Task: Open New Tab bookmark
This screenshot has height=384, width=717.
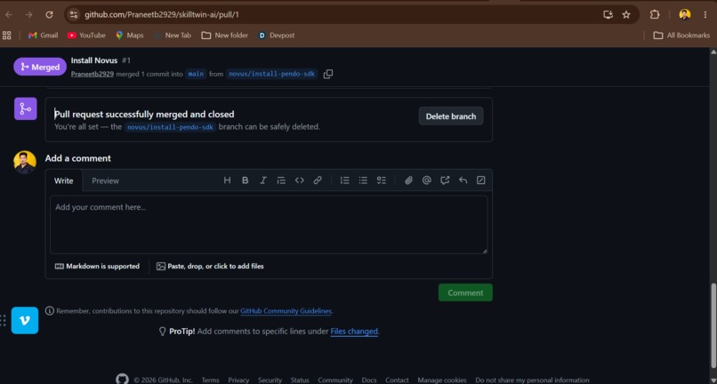Action: [x=172, y=36]
